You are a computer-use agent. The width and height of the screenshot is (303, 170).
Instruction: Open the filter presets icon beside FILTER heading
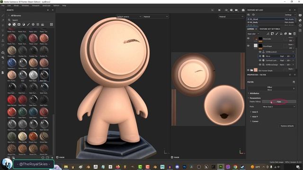pos(294,82)
